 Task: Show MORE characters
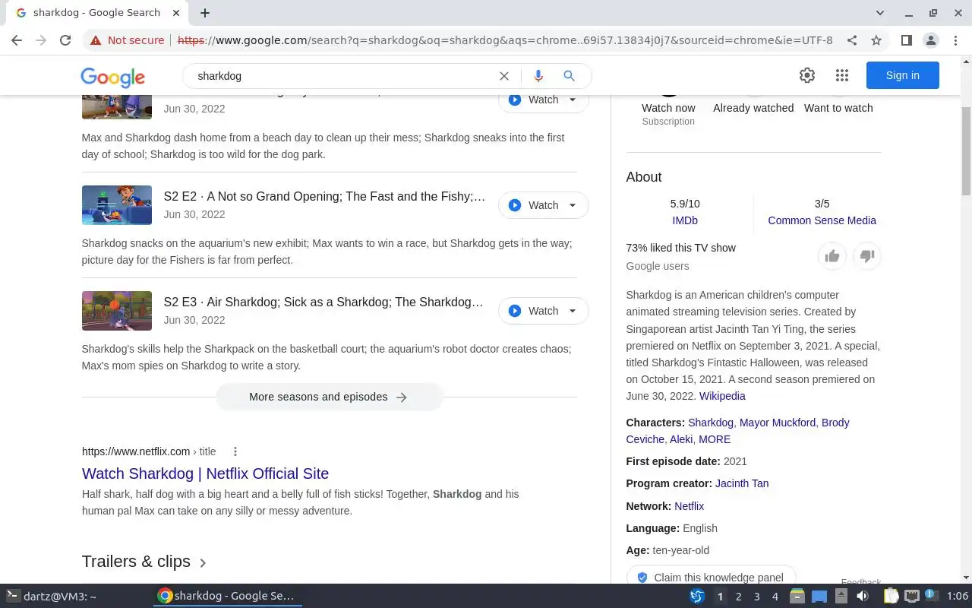715,439
